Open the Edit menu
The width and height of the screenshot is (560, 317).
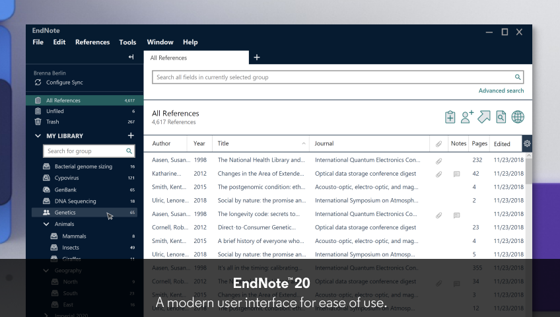click(59, 42)
